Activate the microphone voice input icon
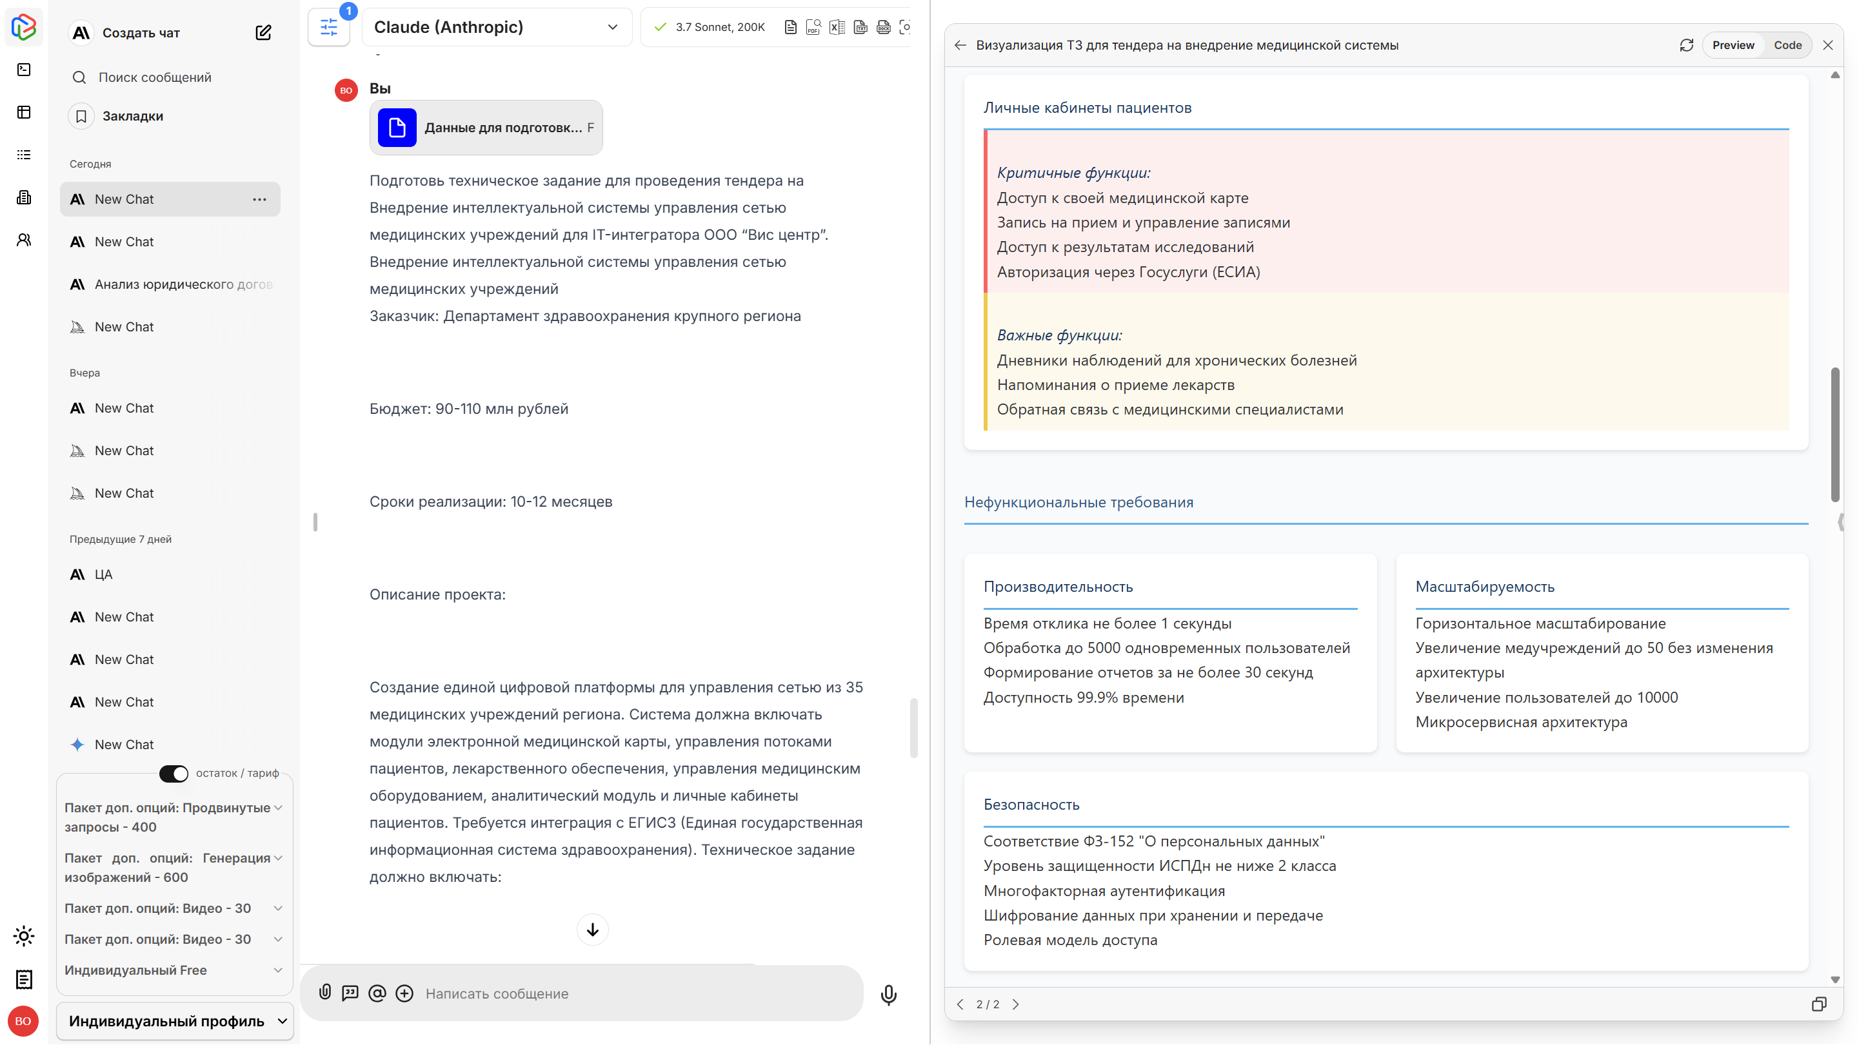1859x1045 pixels. [x=888, y=995]
